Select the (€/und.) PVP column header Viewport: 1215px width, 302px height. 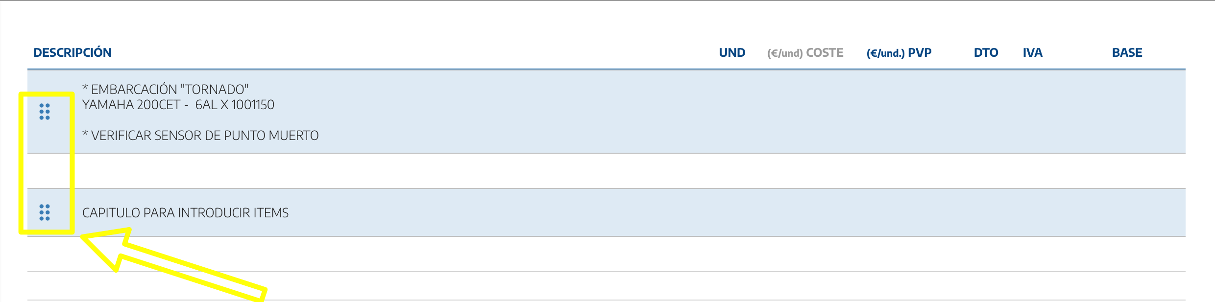[x=899, y=53]
